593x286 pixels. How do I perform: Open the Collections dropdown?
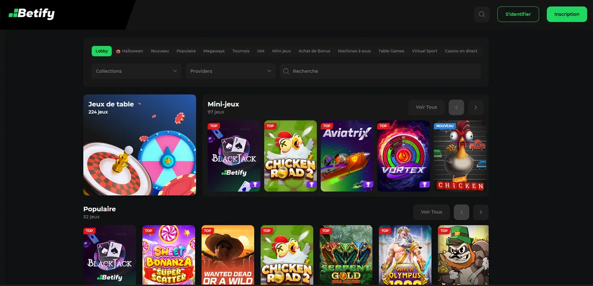tap(136, 71)
